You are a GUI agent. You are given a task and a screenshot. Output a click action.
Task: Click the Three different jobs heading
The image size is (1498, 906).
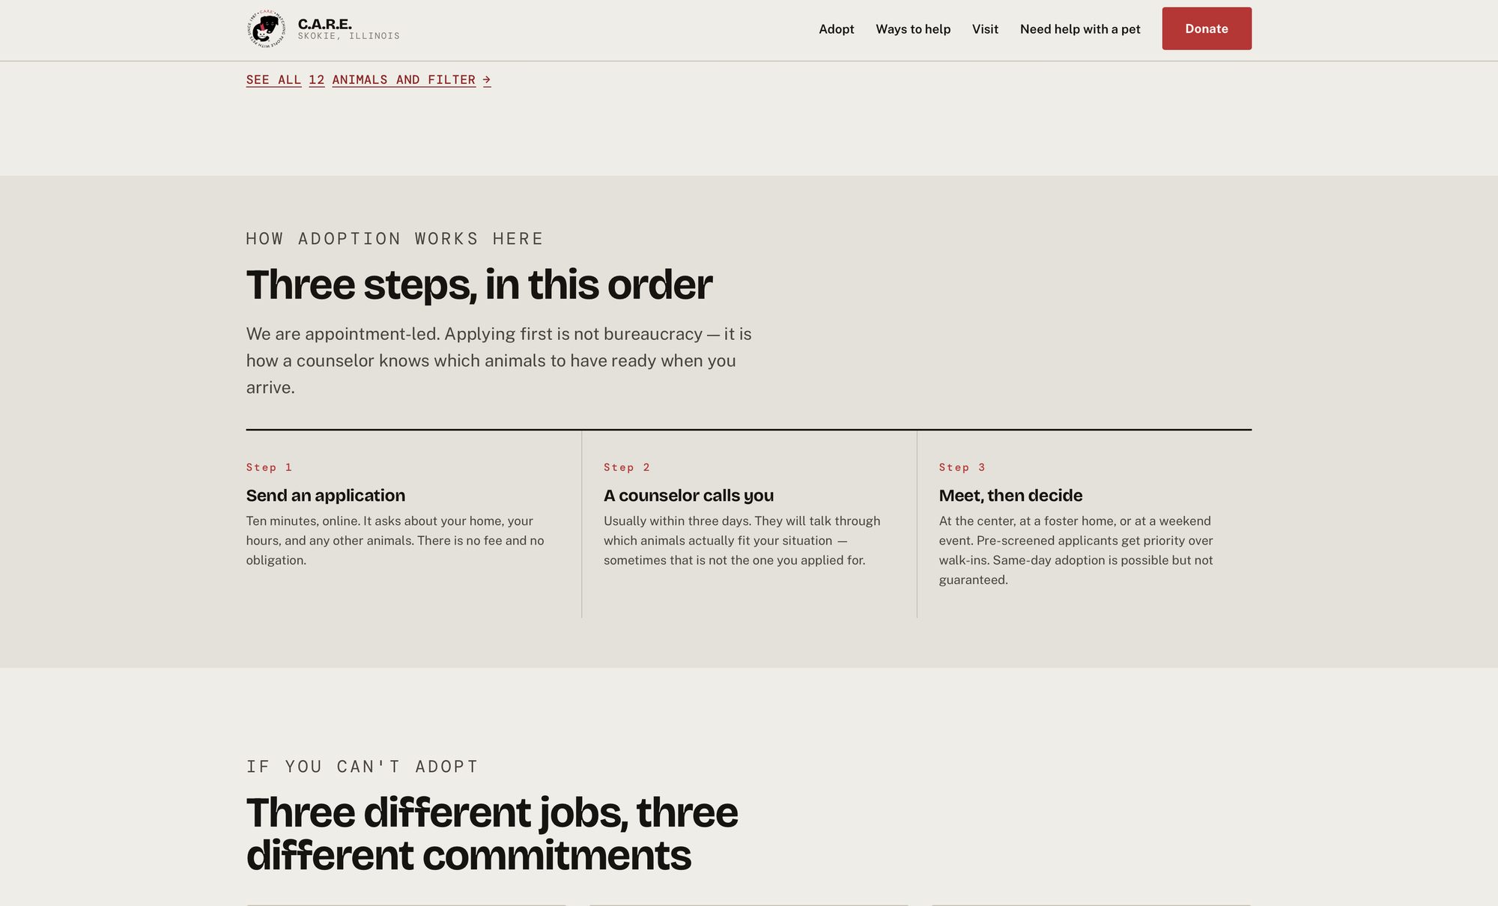492,833
